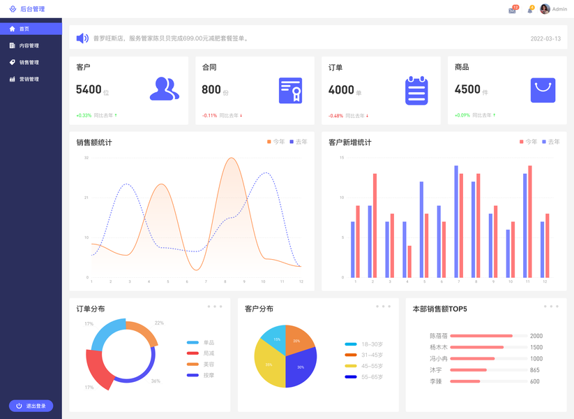Open the mail inbox icon
Viewport: 574px width, 419px height.
(x=512, y=10)
